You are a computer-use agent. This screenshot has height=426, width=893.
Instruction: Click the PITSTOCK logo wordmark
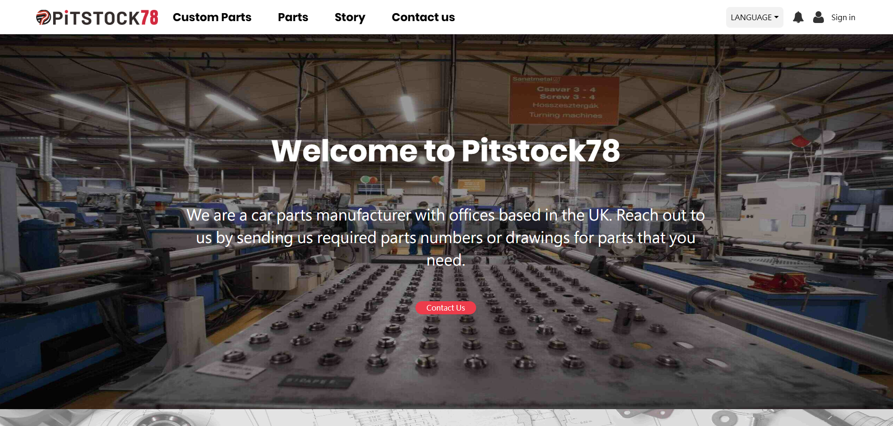(96, 18)
